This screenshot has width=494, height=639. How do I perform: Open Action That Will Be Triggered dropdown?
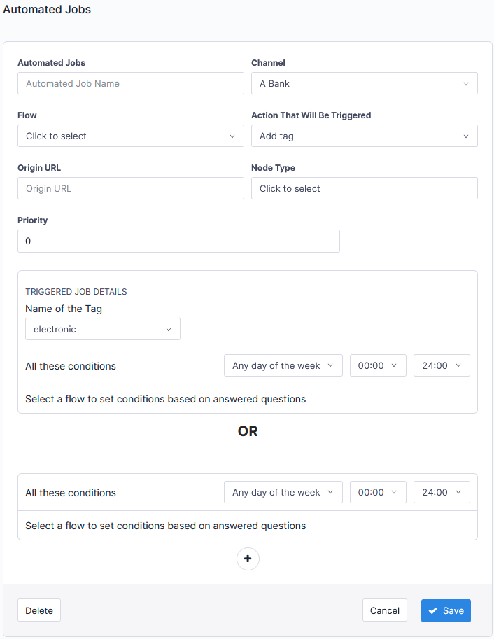point(364,136)
